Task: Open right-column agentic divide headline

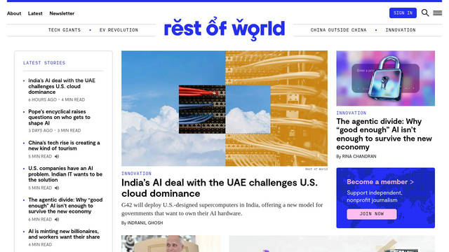Action: click(x=384, y=134)
